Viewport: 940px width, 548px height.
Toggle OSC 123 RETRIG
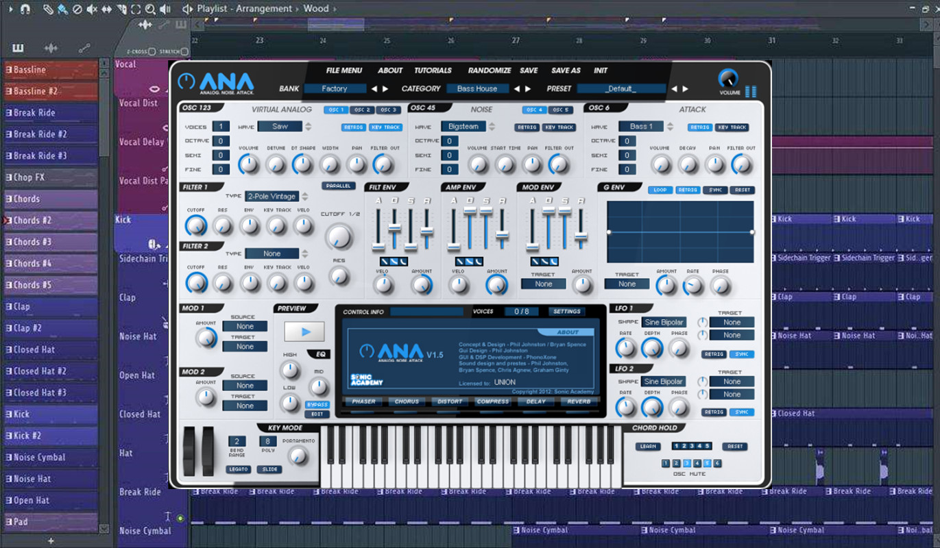354,127
